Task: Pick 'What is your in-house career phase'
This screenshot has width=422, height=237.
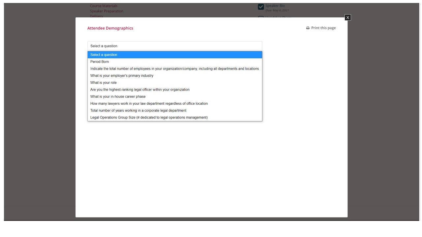Action: click(118, 96)
